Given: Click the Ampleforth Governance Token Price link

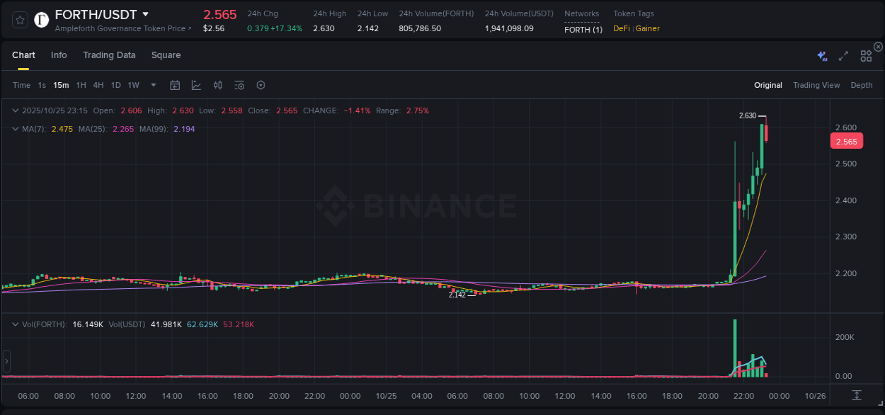Looking at the screenshot, I should [x=122, y=28].
